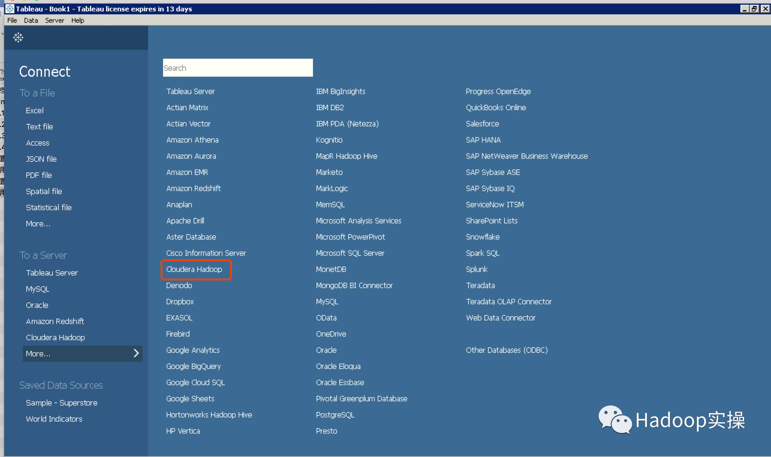Viewport: 771px width, 457px height.
Task: Select Cloudera Hadoop in the left sidebar
Action: (55, 338)
